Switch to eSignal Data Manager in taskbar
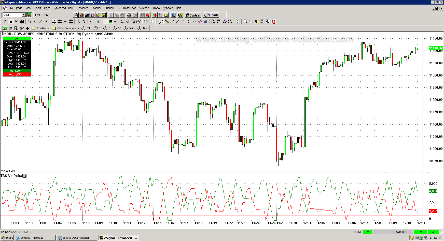The width and height of the screenshot is (444, 241). (x=76, y=238)
